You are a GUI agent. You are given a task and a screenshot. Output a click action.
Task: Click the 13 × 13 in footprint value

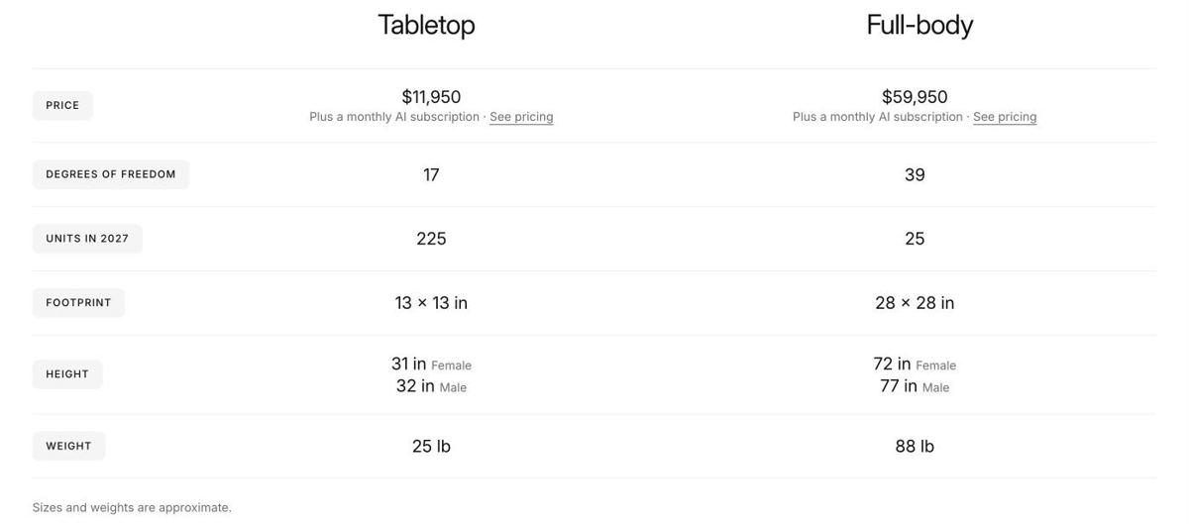pos(431,303)
